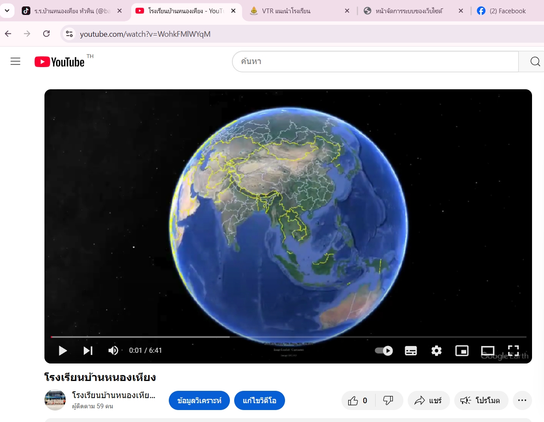Click the video progress bar
Image resolution: width=544 pixels, height=422 pixels.
288,337
